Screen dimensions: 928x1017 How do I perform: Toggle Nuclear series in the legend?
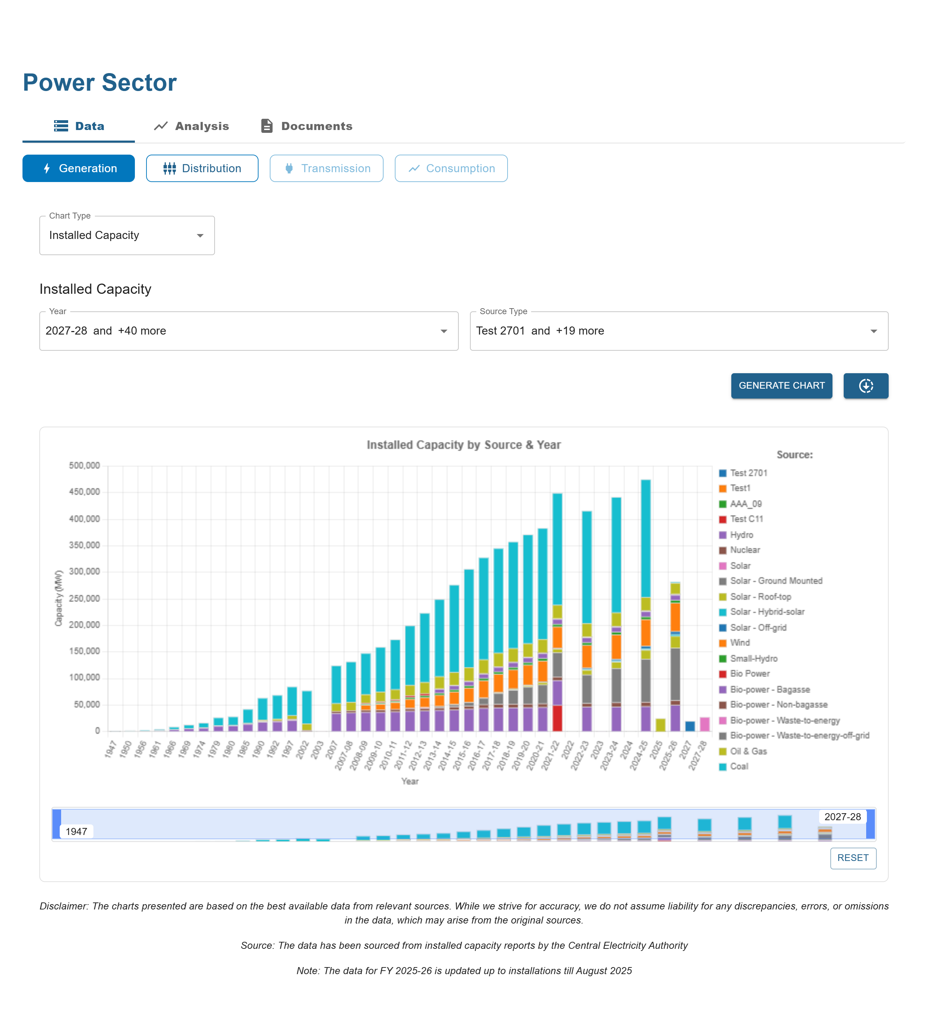point(745,550)
